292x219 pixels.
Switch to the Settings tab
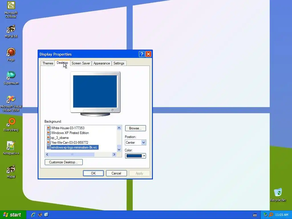pos(119,63)
